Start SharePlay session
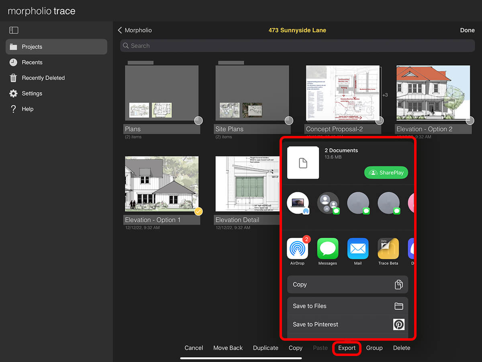 point(386,173)
